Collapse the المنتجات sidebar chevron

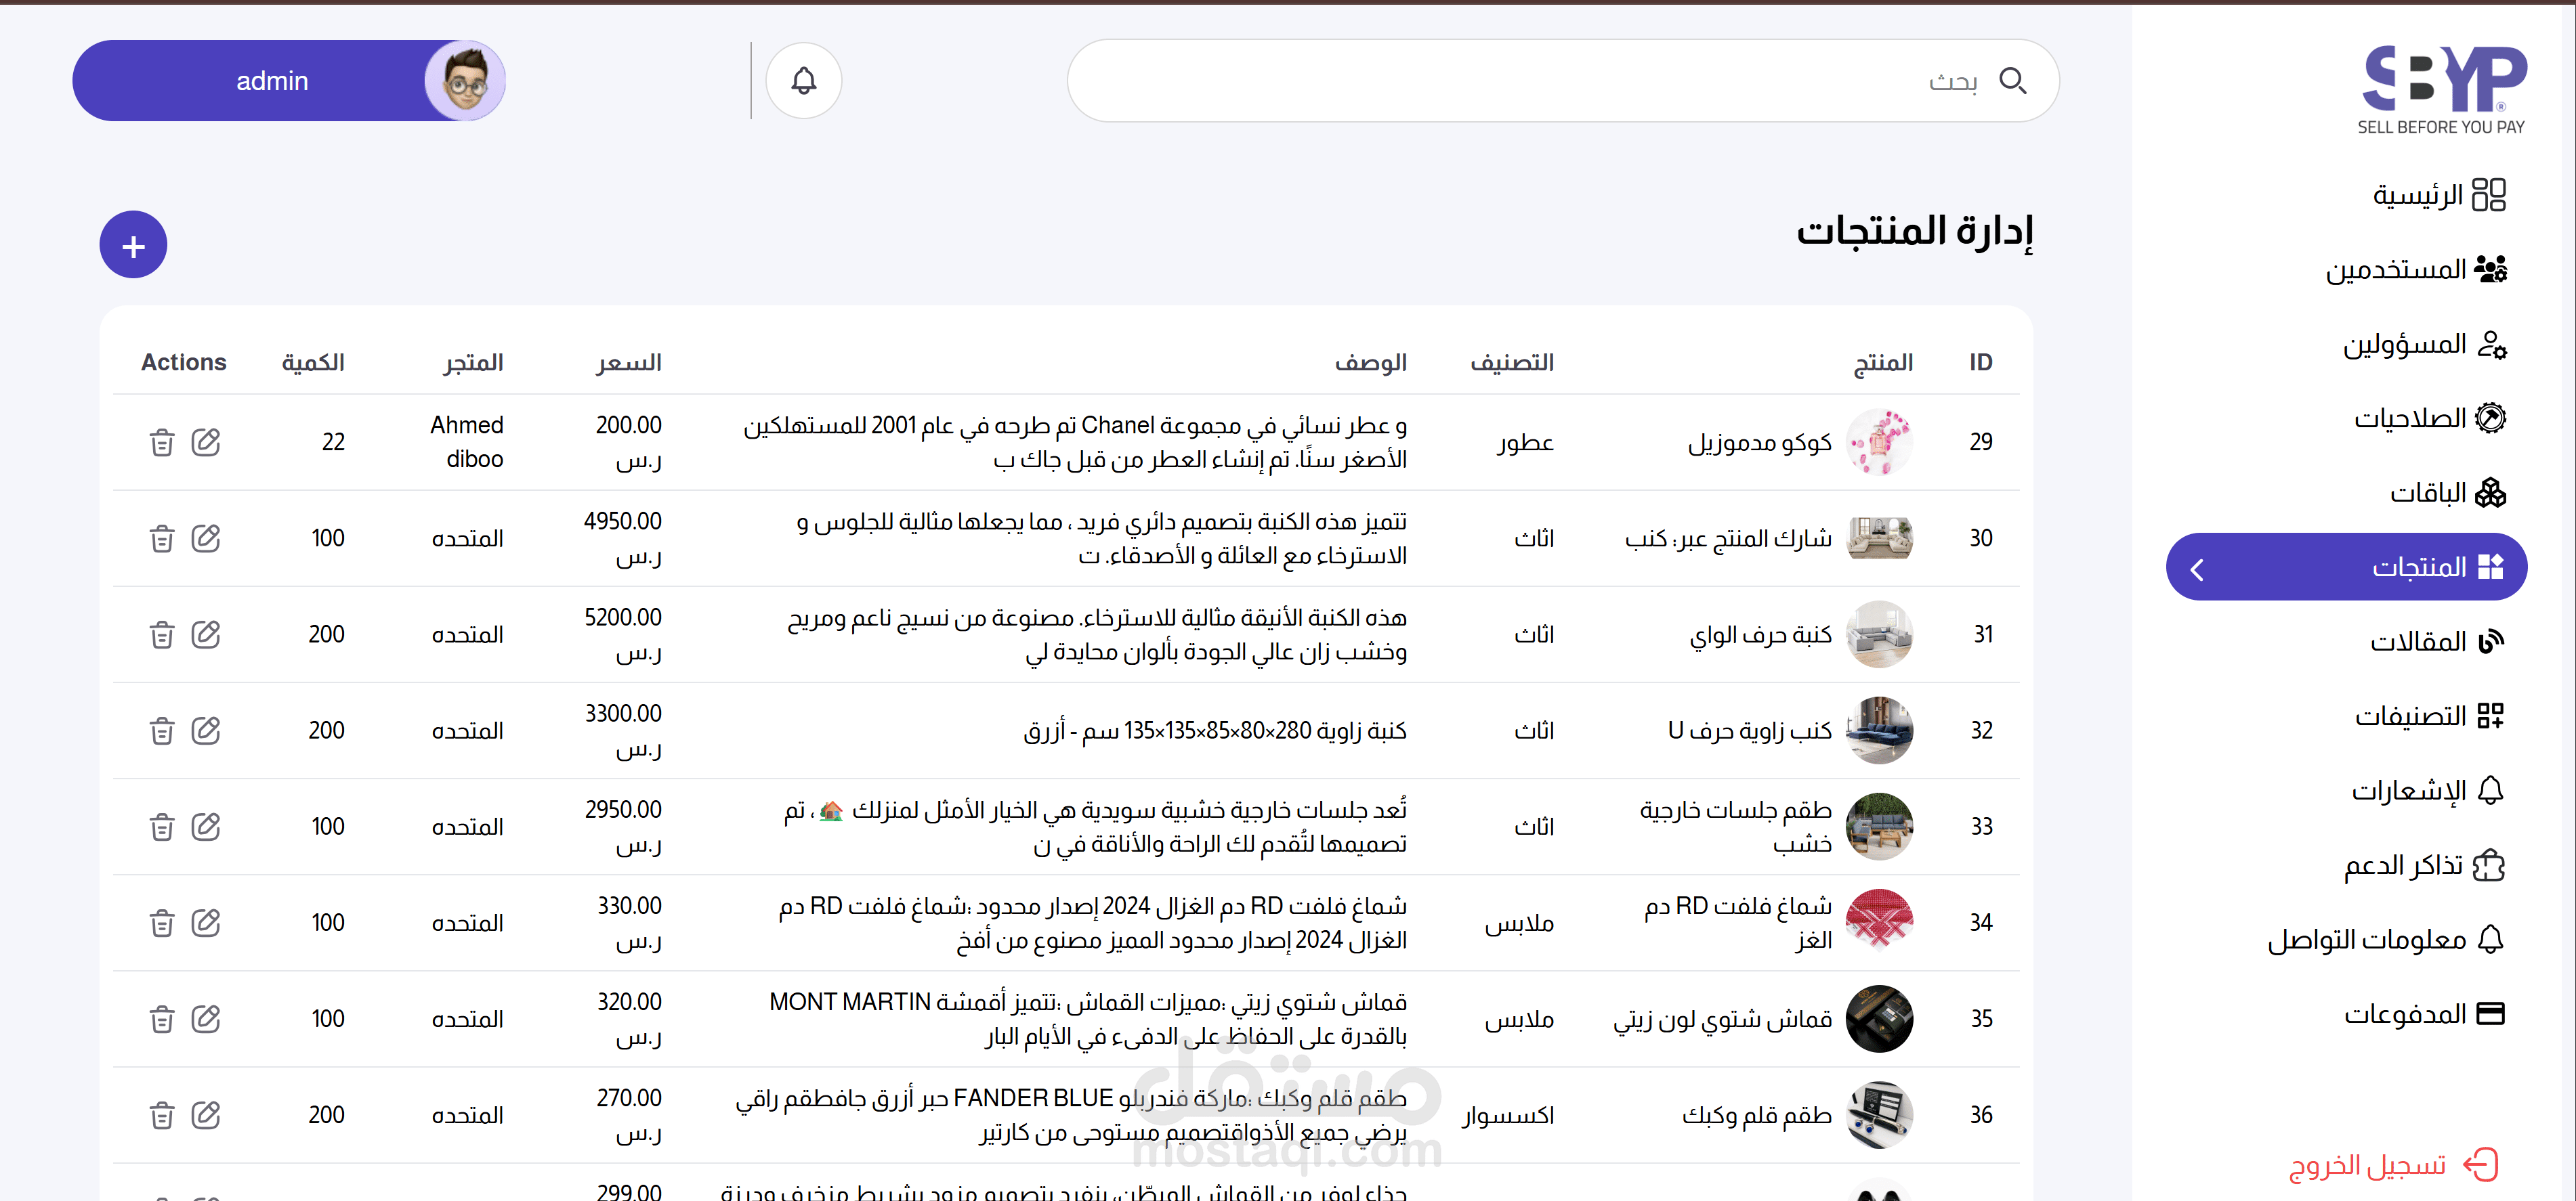point(2197,569)
